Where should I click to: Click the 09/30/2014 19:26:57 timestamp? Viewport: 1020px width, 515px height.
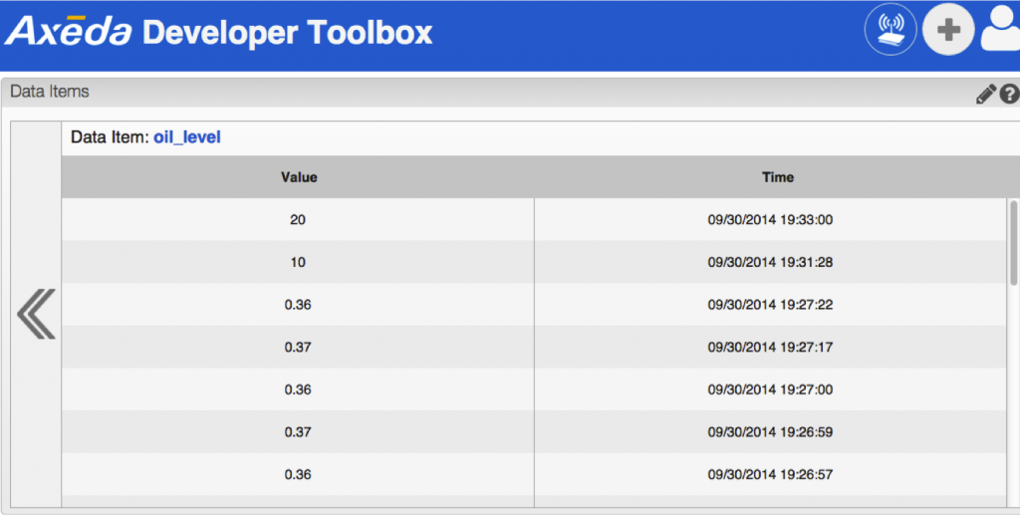(x=770, y=475)
